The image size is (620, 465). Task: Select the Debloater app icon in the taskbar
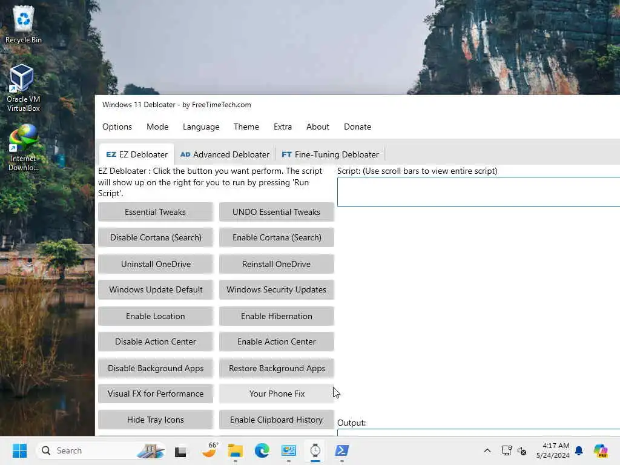point(315,450)
